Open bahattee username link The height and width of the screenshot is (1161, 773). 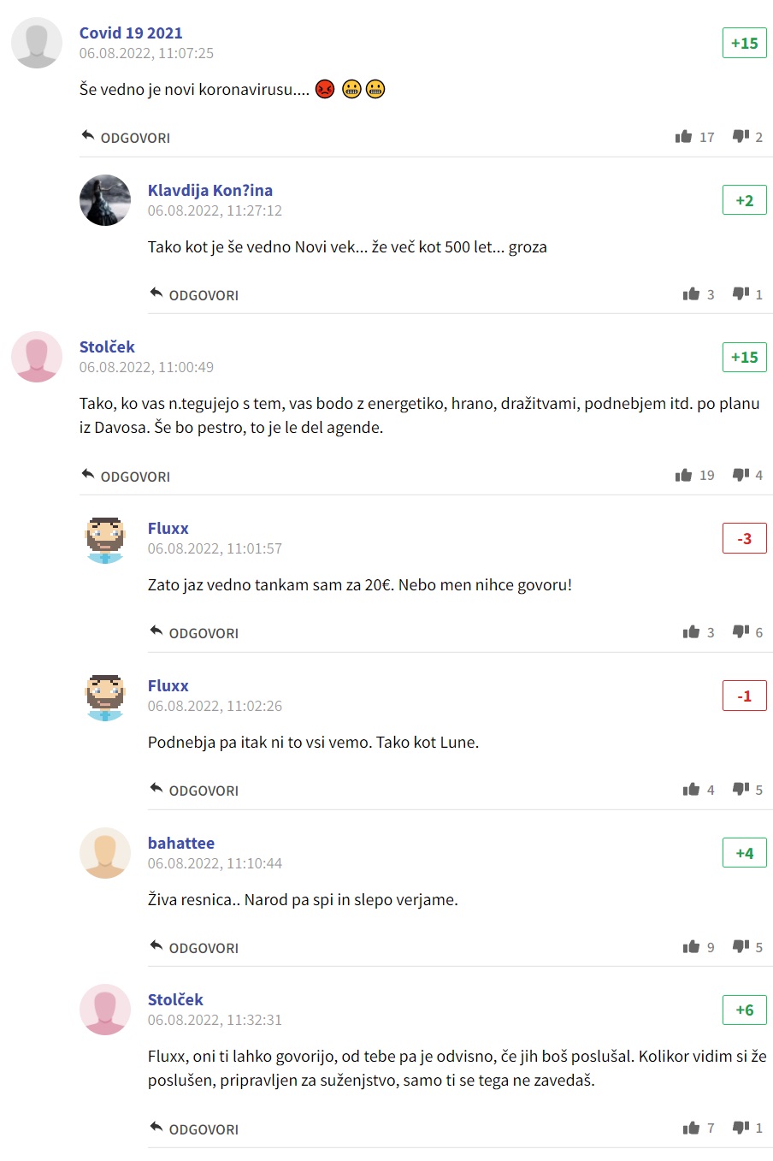[x=181, y=843]
